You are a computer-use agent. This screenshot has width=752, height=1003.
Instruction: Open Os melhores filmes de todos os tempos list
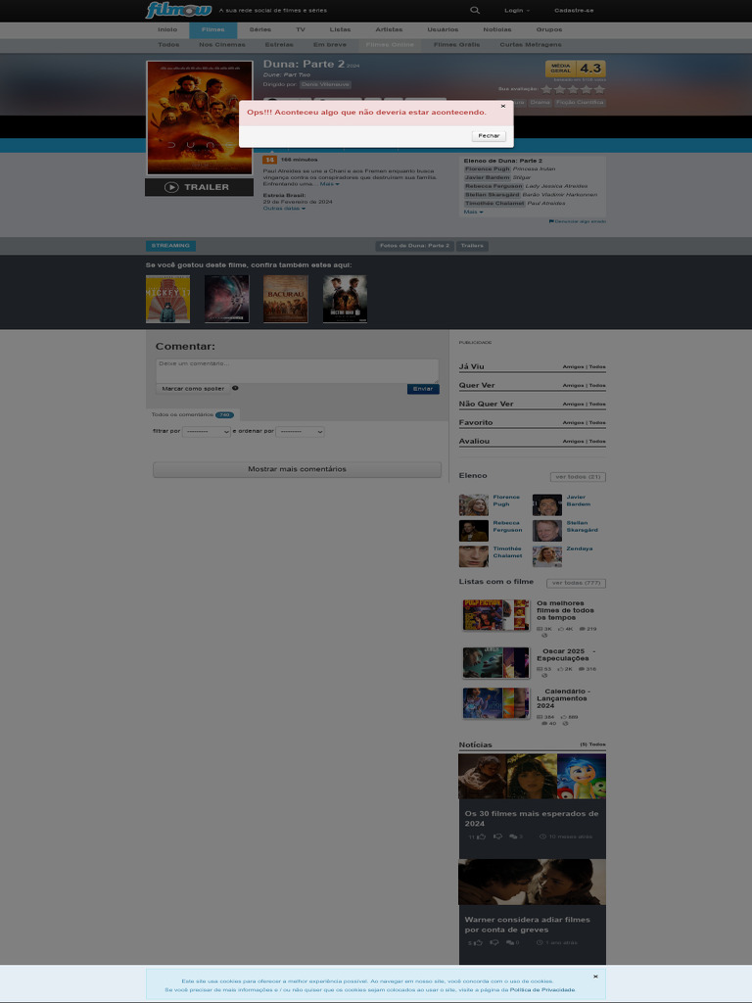(x=565, y=610)
